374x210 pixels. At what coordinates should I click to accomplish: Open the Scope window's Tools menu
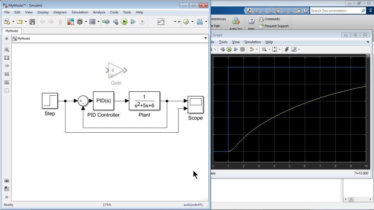pos(223,42)
